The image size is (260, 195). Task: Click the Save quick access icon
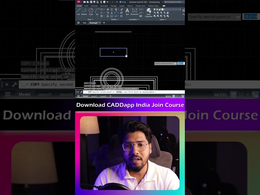(91, 2)
